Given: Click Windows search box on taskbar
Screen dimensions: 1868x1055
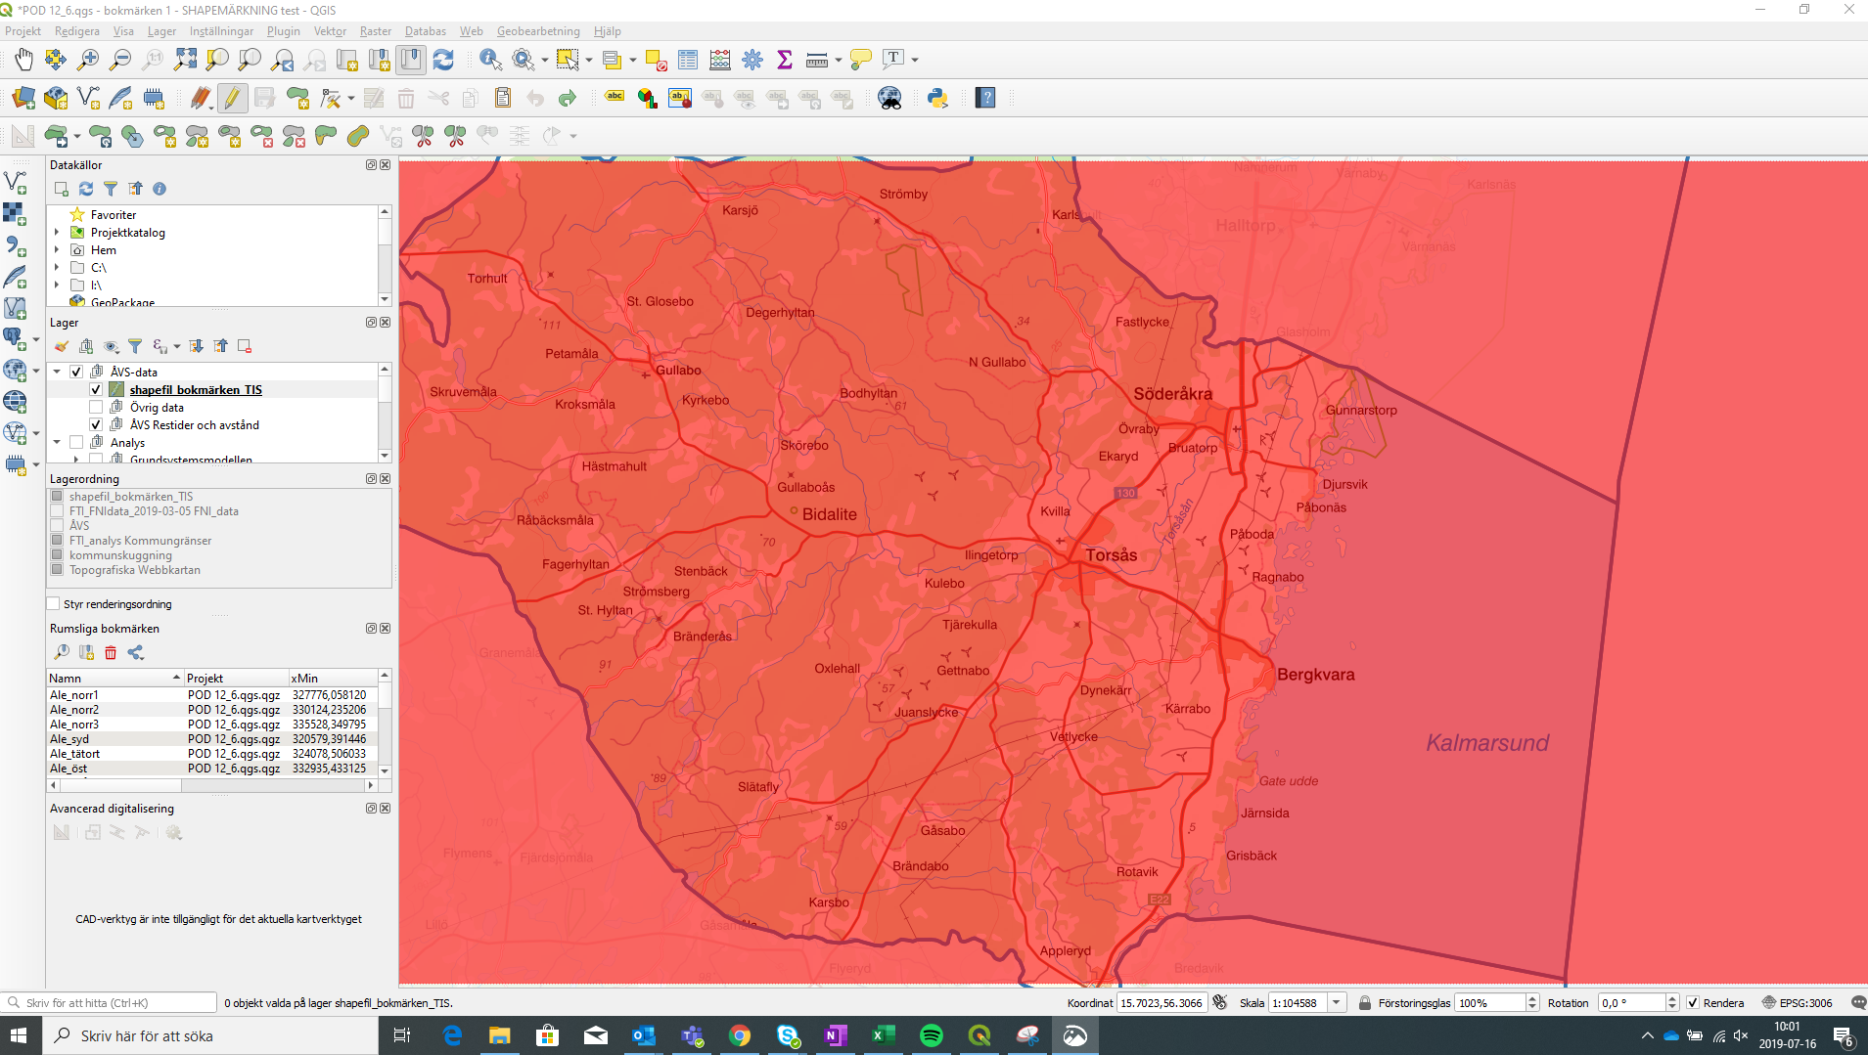Looking at the screenshot, I should coord(210,1035).
